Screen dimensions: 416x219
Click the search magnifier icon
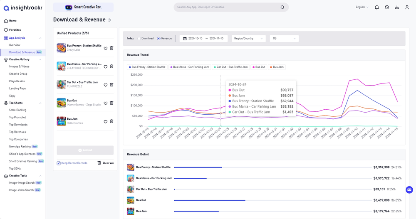coord(282,7)
